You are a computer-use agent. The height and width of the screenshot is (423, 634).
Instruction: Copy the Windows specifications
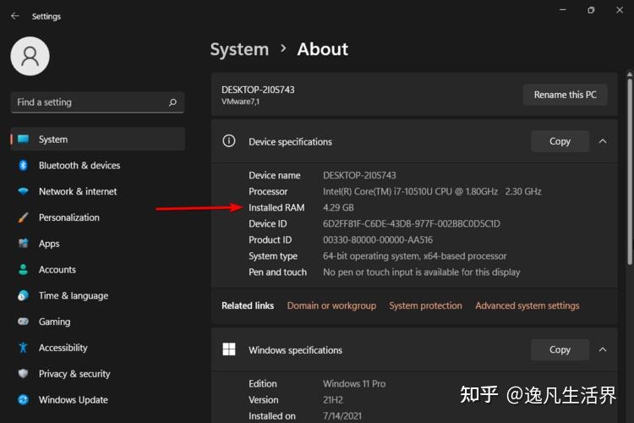[x=560, y=349]
